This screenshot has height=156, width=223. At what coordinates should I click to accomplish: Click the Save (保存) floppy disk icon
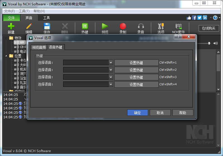(47, 27)
